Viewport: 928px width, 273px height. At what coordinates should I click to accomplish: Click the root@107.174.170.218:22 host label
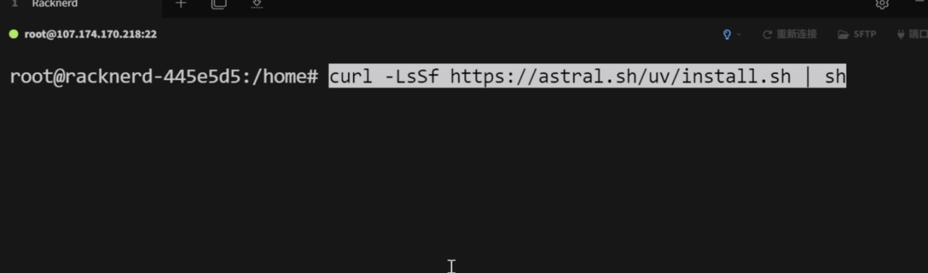pos(91,34)
